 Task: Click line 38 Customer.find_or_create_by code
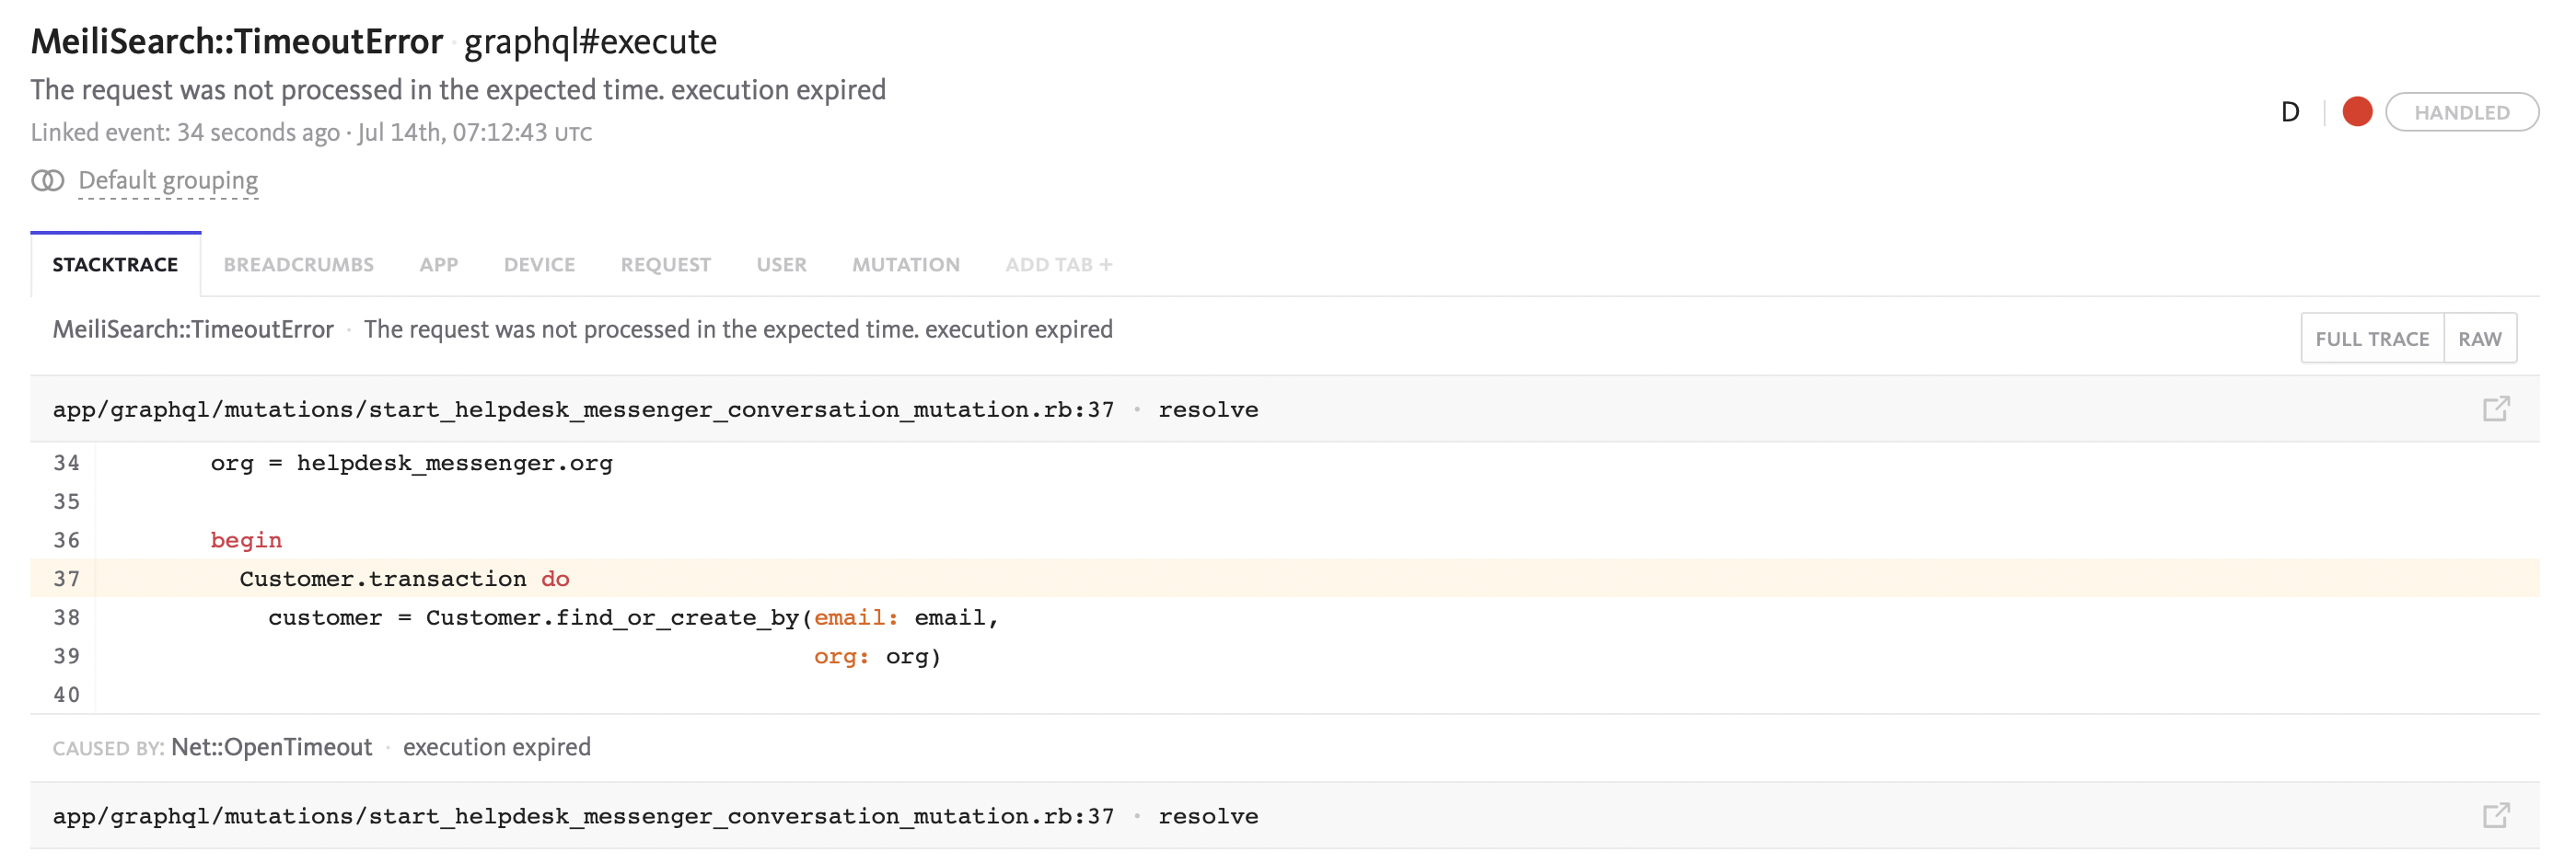(x=633, y=617)
